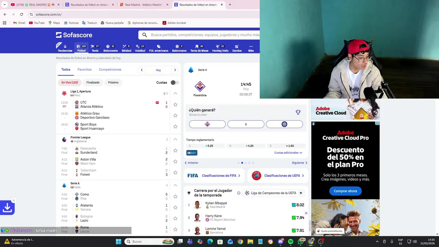The image size is (439, 247).
Task: Go to the Siguiente featured match
Action: click(299, 163)
